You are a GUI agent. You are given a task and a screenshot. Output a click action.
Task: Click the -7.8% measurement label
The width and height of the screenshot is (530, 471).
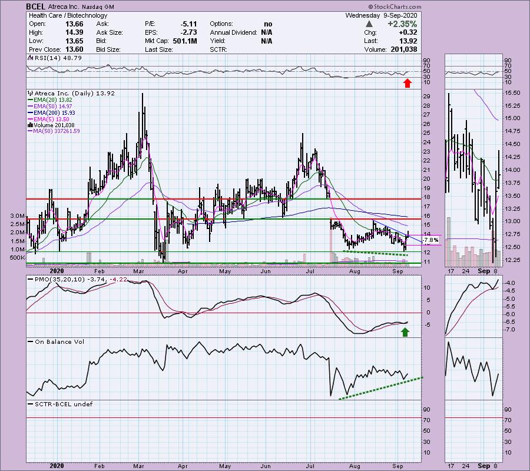pos(430,240)
